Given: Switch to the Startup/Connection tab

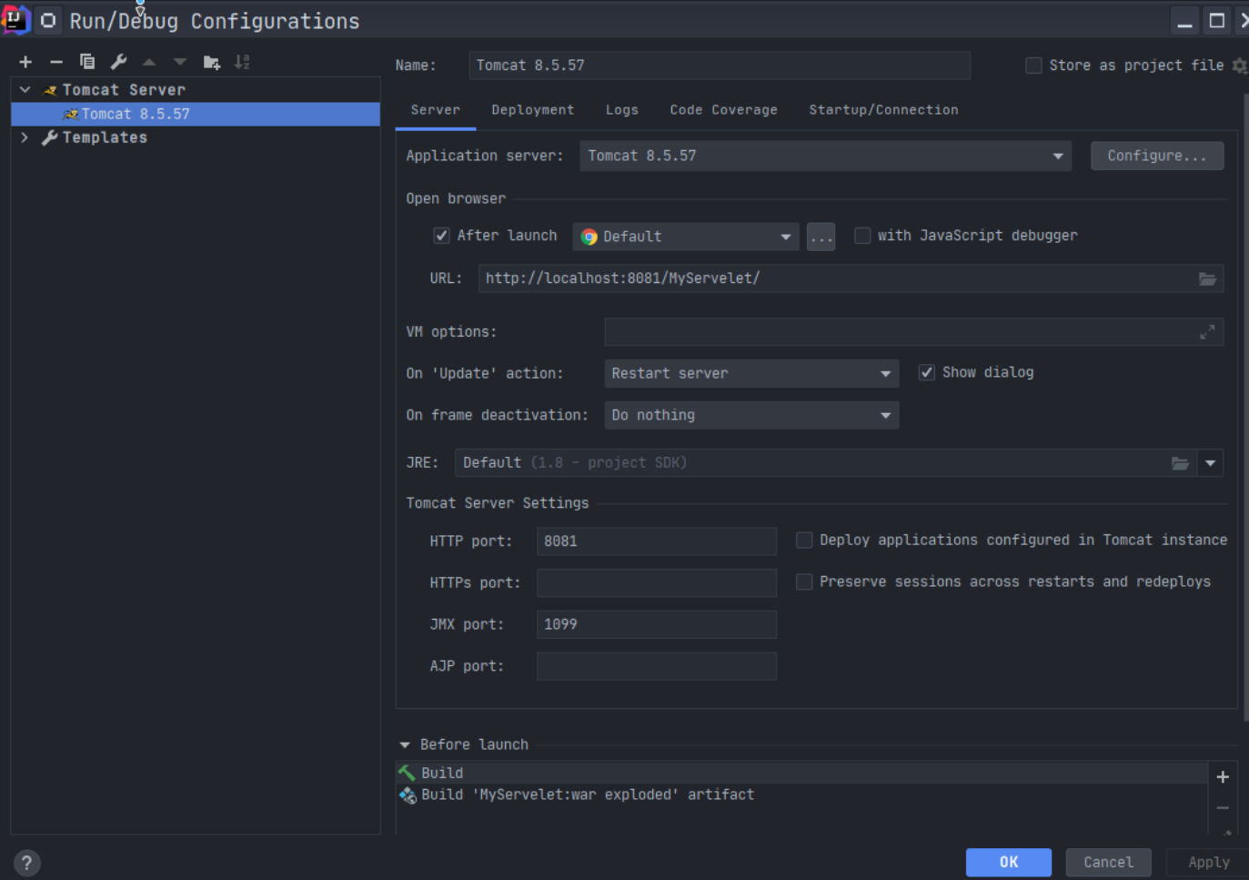Looking at the screenshot, I should tap(883, 110).
